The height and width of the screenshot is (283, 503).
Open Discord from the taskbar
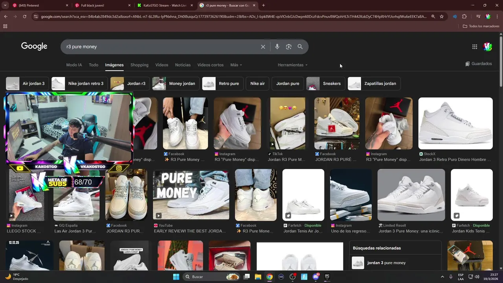316,277
